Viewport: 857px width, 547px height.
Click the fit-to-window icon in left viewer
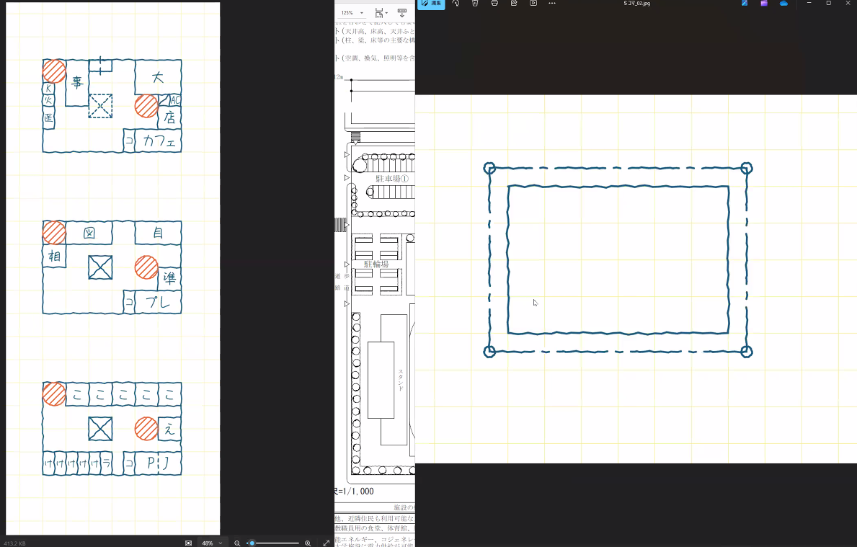(189, 543)
